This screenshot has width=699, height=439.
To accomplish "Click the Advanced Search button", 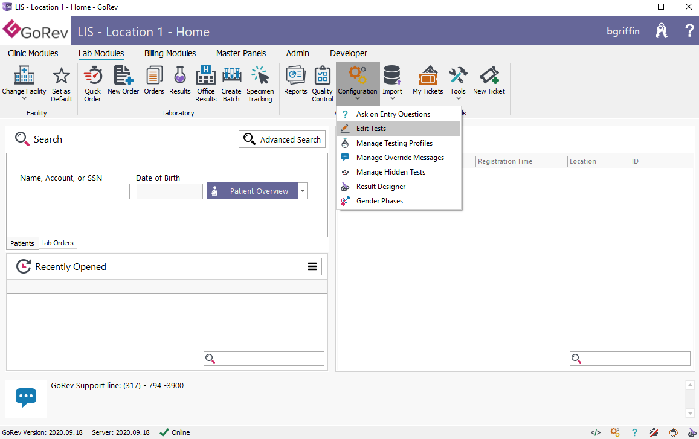I will pos(282,139).
